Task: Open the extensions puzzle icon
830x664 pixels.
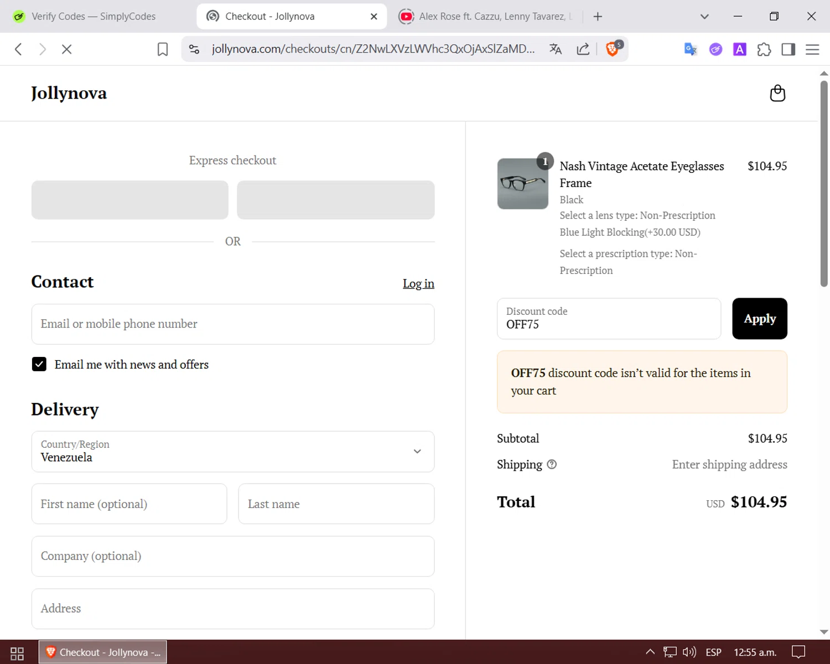Action: point(764,49)
